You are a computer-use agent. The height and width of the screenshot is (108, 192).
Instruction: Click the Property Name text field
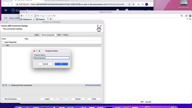point(52,58)
